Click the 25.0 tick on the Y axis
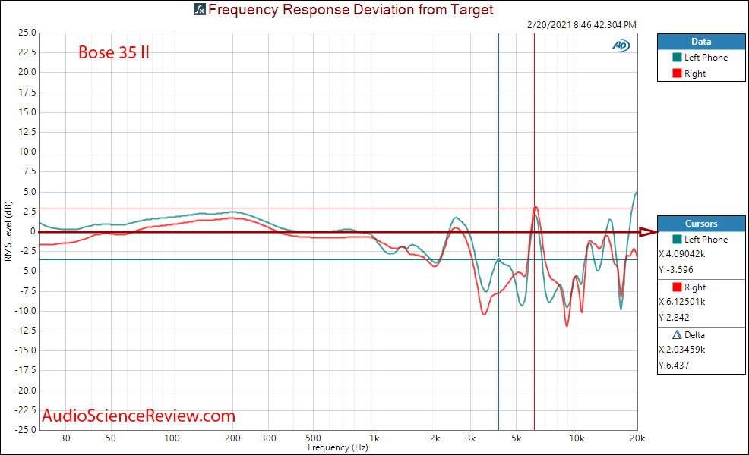This screenshot has width=749, height=455. pos(27,33)
